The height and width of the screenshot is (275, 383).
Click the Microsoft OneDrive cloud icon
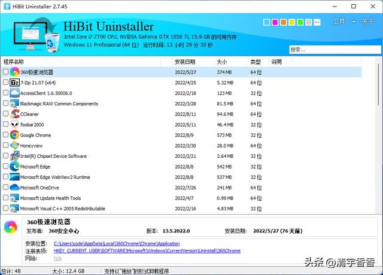click(x=14, y=187)
